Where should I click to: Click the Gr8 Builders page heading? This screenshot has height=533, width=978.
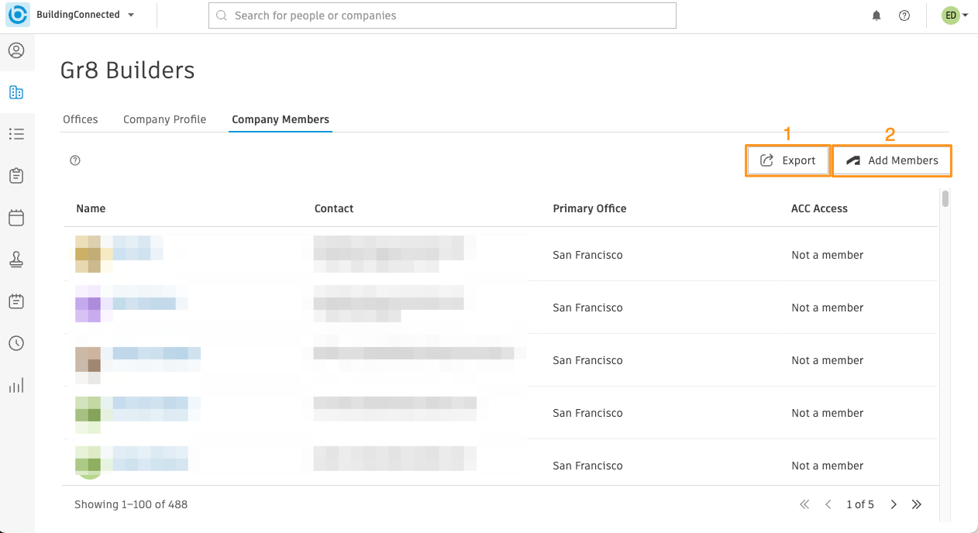(x=127, y=70)
